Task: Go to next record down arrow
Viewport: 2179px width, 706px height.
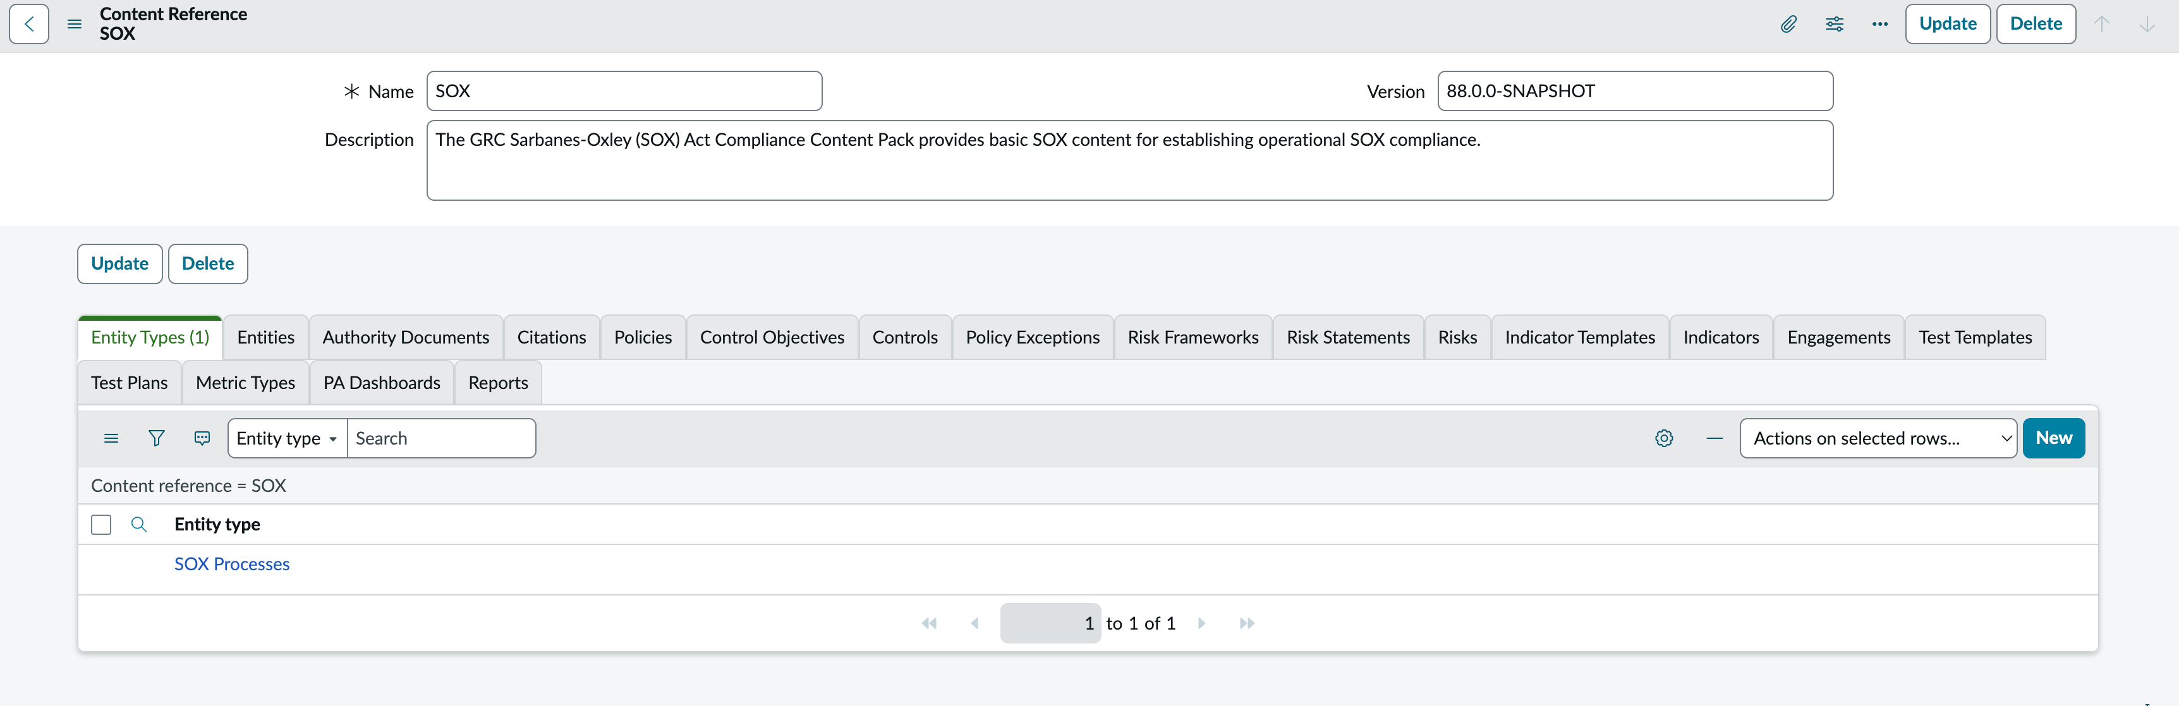Action: point(2147,23)
